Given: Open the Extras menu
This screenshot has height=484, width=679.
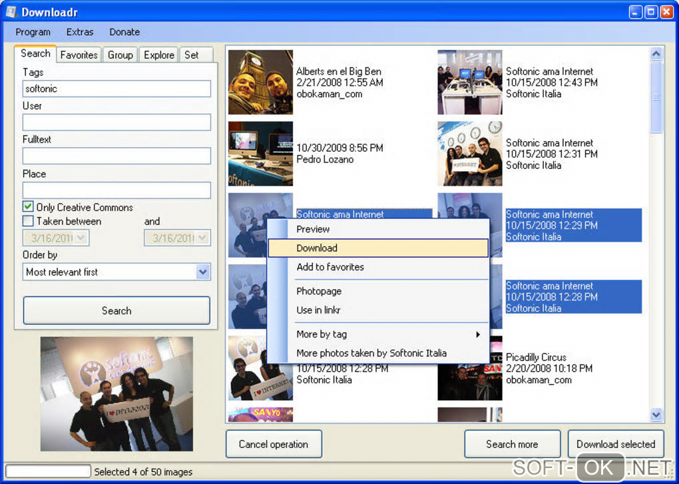Looking at the screenshot, I should click(x=80, y=32).
